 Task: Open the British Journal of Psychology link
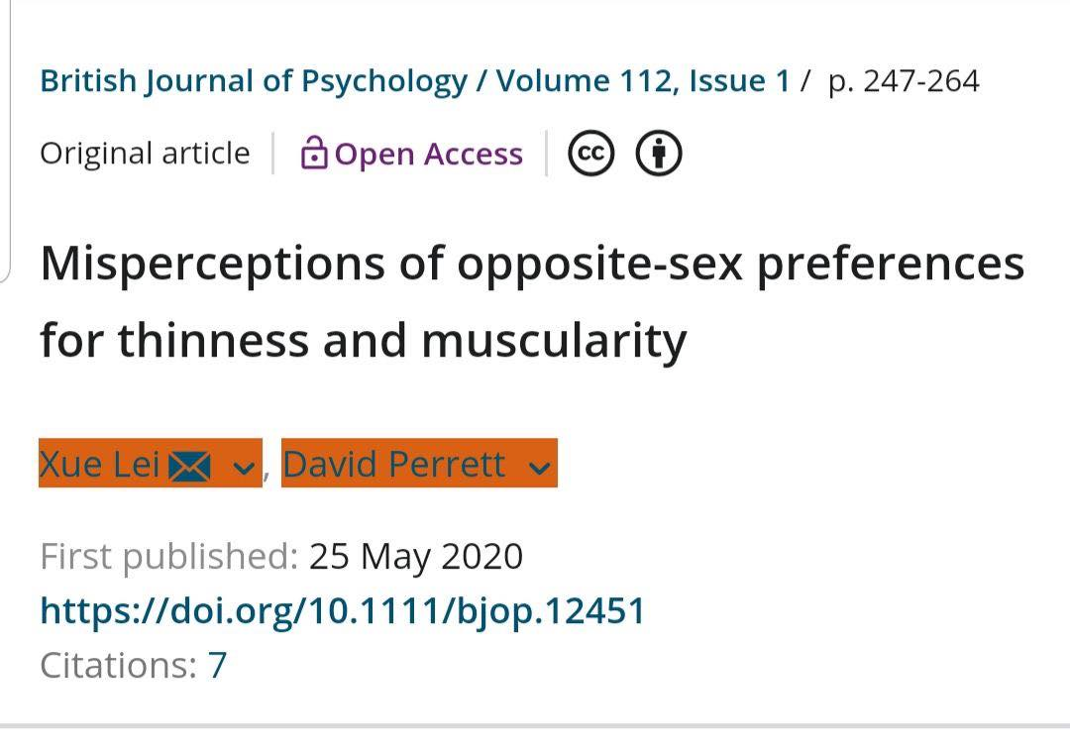pyautogui.click(x=254, y=81)
